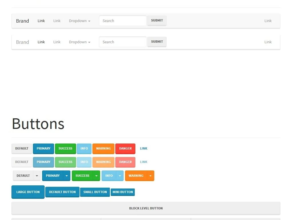The width and height of the screenshot is (293, 220).
Task: Focus the Search field in first navbar
Action: [x=122, y=21]
